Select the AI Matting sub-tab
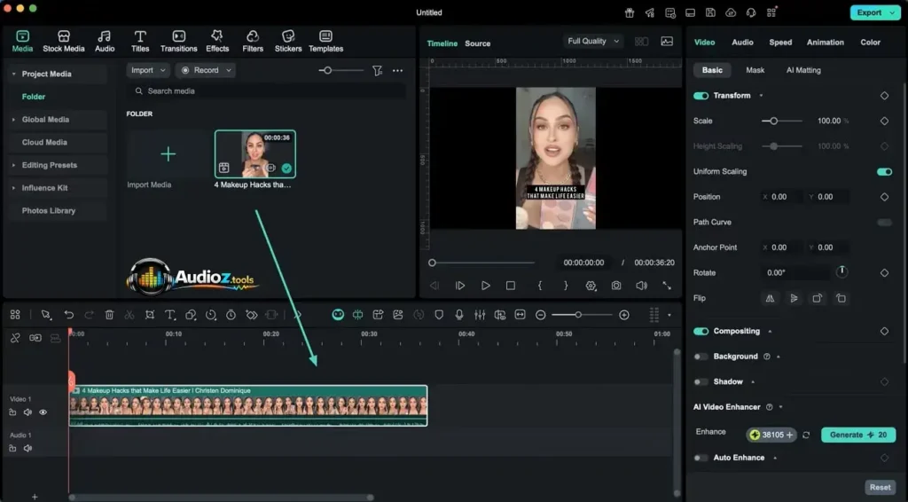The image size is (908, 502). pos(803,70)
